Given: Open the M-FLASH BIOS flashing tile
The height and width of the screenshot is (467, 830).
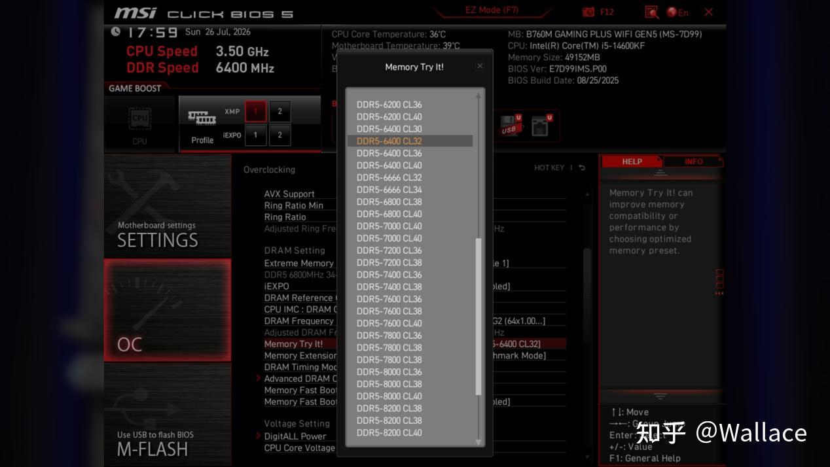Looking at the screenshot, I should [x=168, y=413].
